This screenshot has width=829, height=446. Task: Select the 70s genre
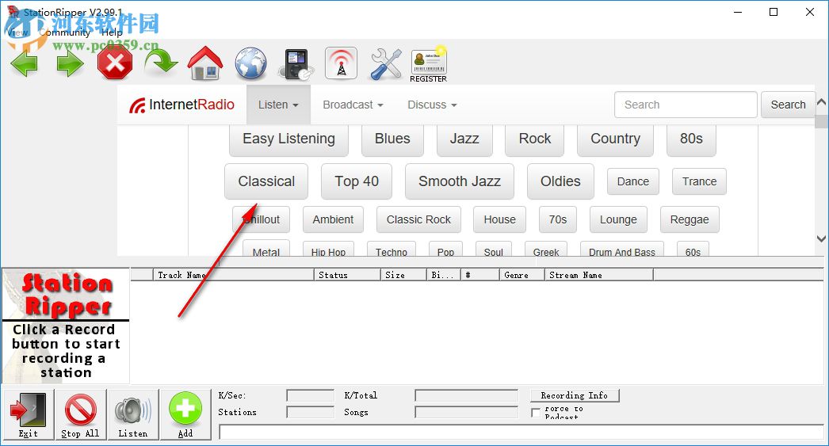click(x=558, y=219)
